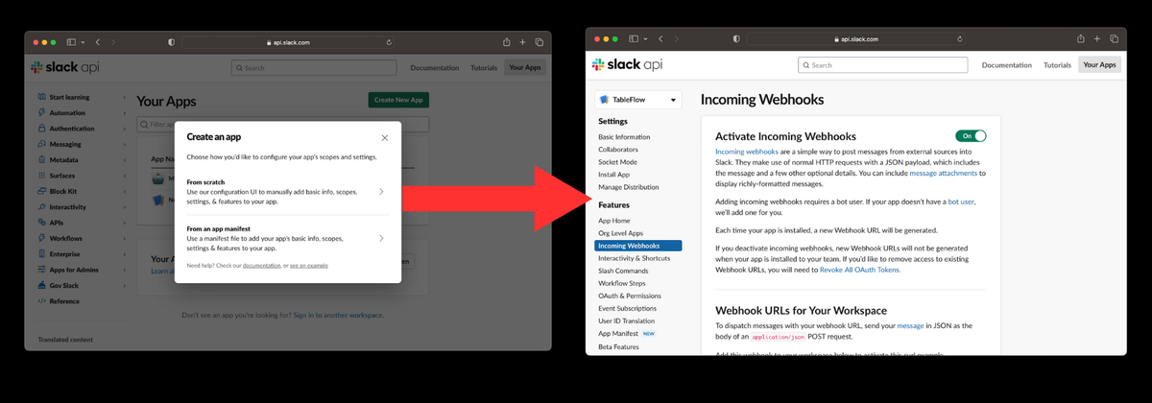Click Sign in to another workspace link
This screenshot has height=403, width=1152.
[338, 316]
